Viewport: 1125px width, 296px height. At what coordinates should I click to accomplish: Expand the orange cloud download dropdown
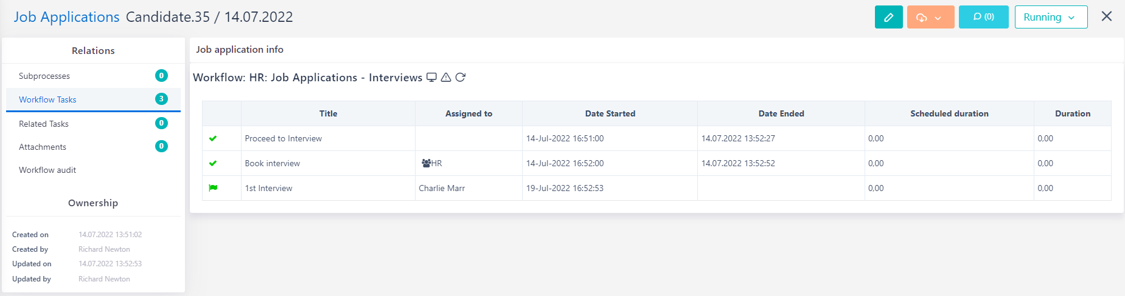[930, 17]
